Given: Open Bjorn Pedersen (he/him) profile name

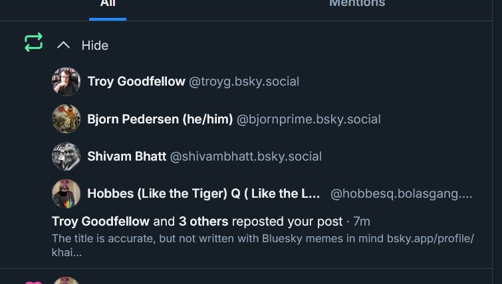Looking at the screenshot, I should pos(160,119).
